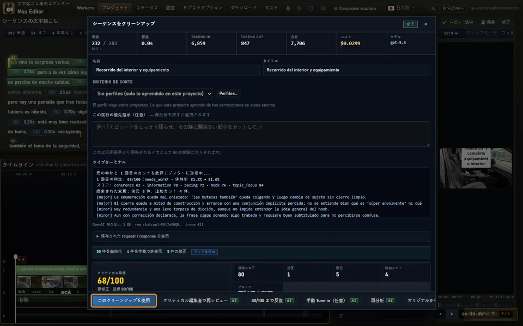This screenshot has width=523, height=326.
Task: Open the タスク menu item
Action: [x=271, y=8]
